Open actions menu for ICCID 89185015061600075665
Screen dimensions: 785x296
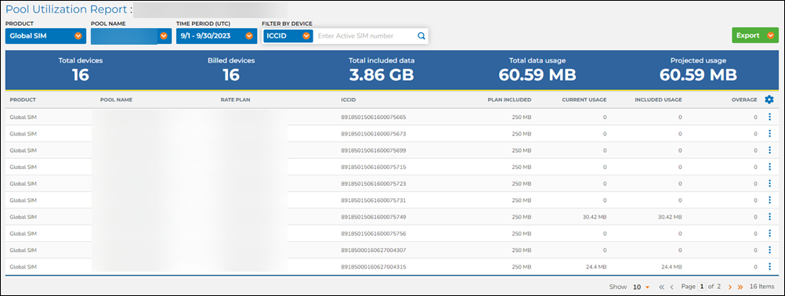(x=769, y=117)
